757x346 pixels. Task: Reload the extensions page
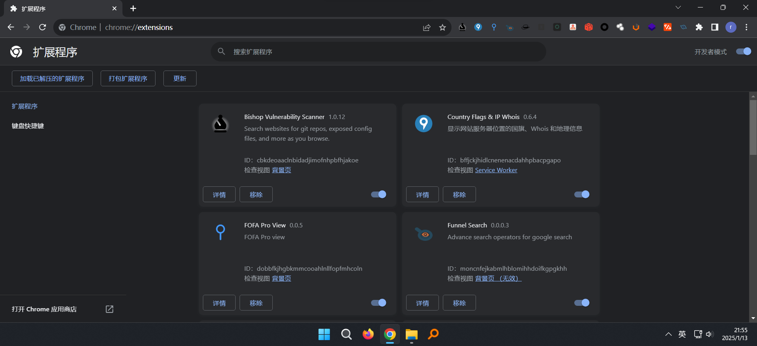pyautogui.click(x=43, y=27)
